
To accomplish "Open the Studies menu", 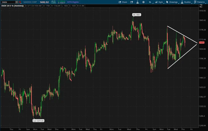I will [186, 2].
